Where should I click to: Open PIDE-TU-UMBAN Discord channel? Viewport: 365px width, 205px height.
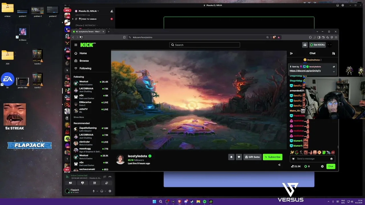coord(93,19)
